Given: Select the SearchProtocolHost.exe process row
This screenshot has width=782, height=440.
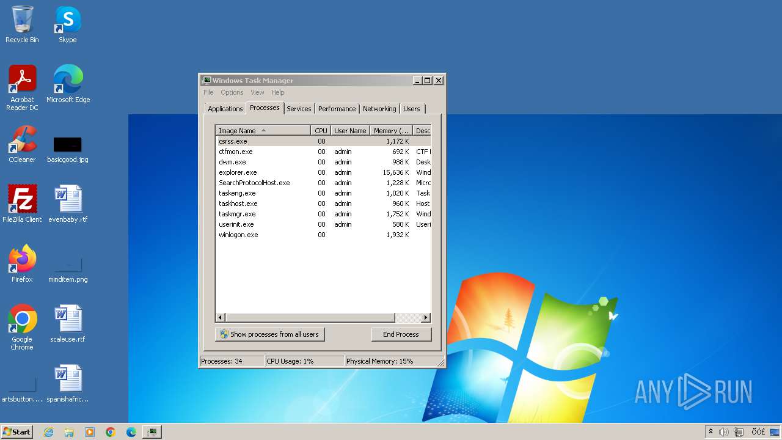Looking at the screenshot, I should (324, 183).
